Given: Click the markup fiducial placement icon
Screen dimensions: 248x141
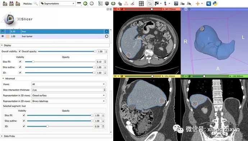Looking at the screenshot, I should tap(165, 4).
